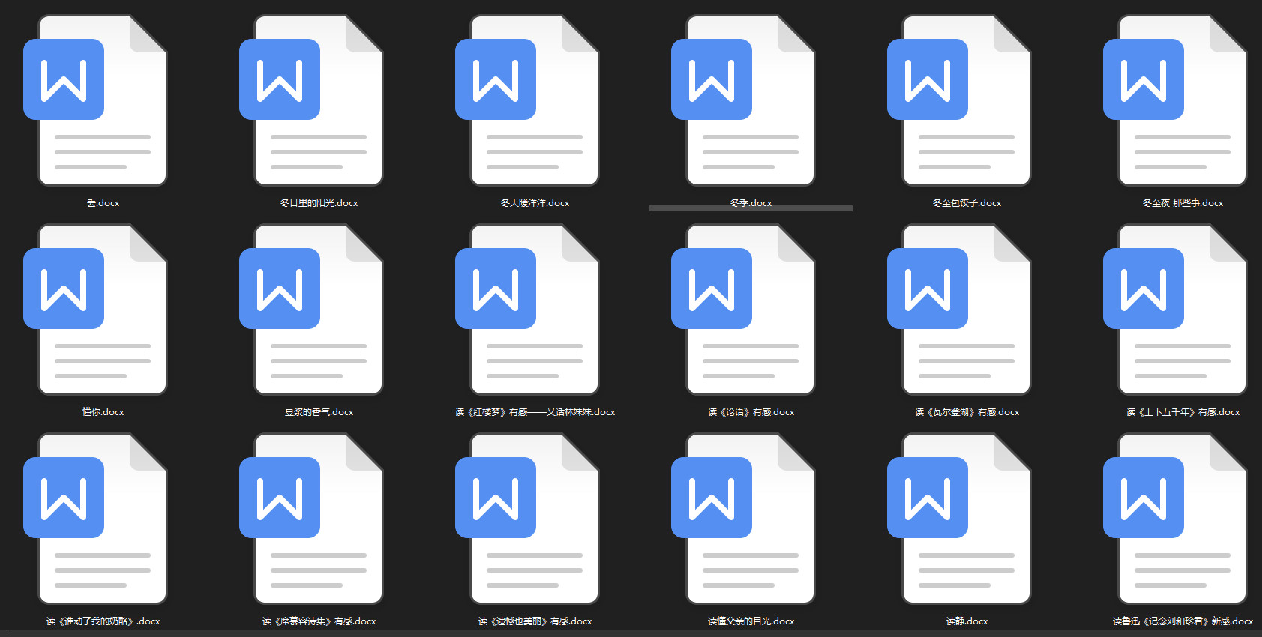This screenshot has width=1262, height=637.
Task: Select the 读《遗憾也美丽》有感.docx file icon
Action: point(527,519)
